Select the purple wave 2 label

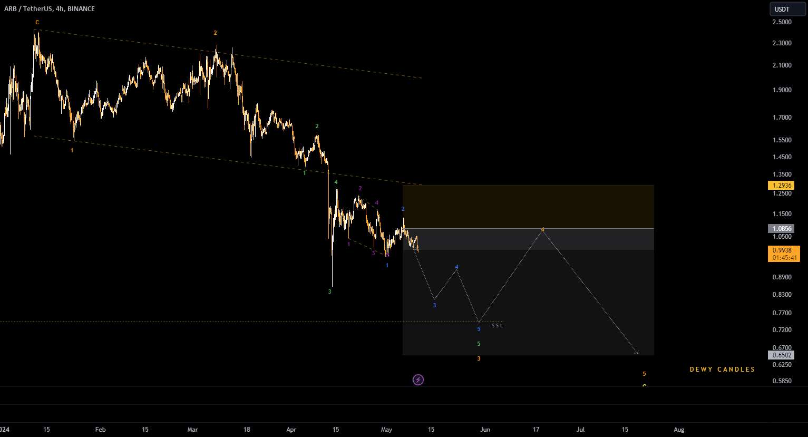360,188
